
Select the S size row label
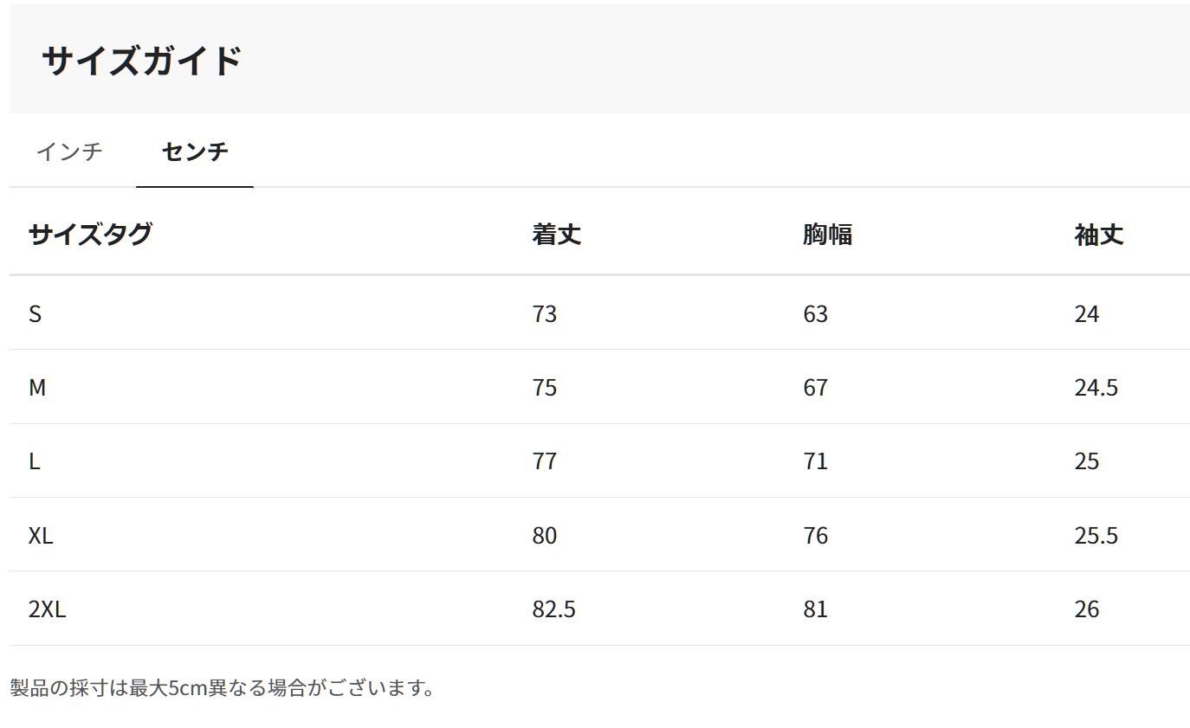35,313
